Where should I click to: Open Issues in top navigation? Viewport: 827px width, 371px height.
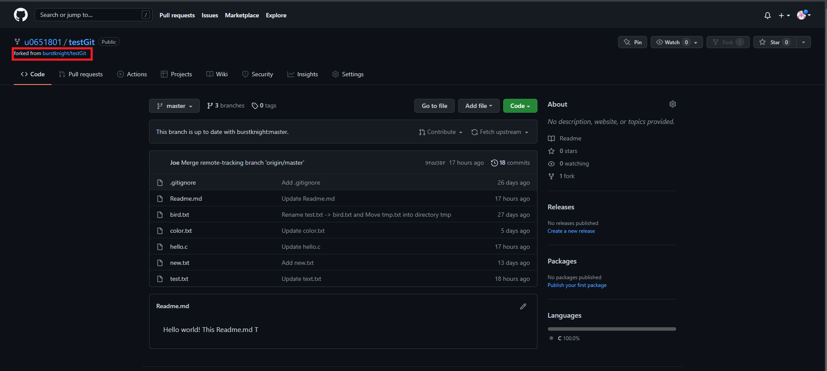210,15
